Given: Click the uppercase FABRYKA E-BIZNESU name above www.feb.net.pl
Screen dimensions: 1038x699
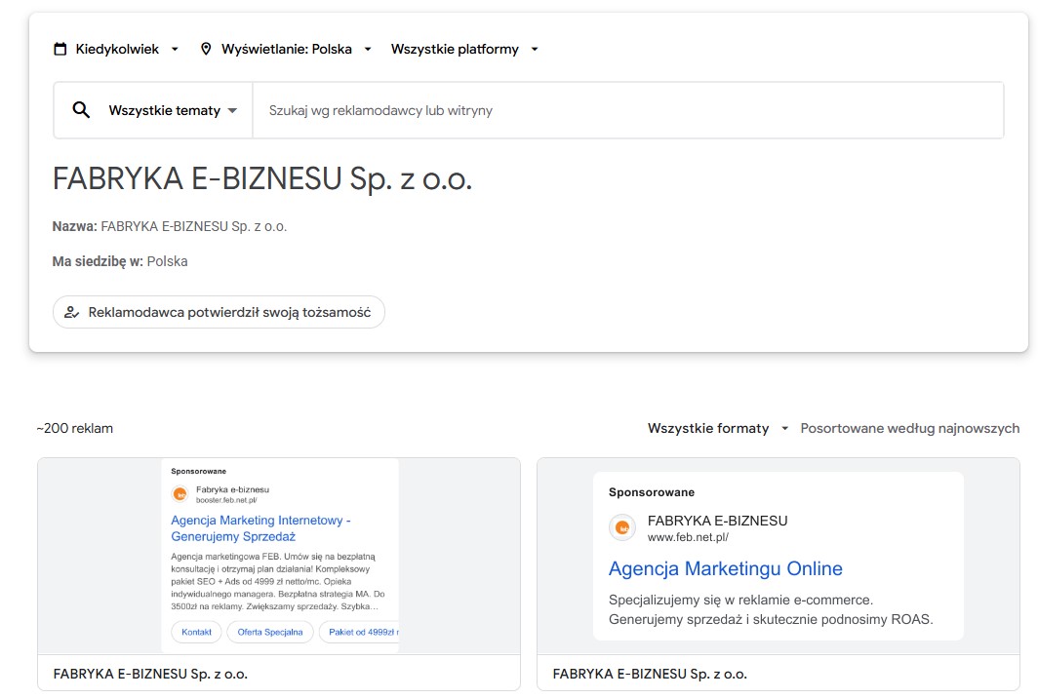Looking at the screenshot, I should click(718, 522).
